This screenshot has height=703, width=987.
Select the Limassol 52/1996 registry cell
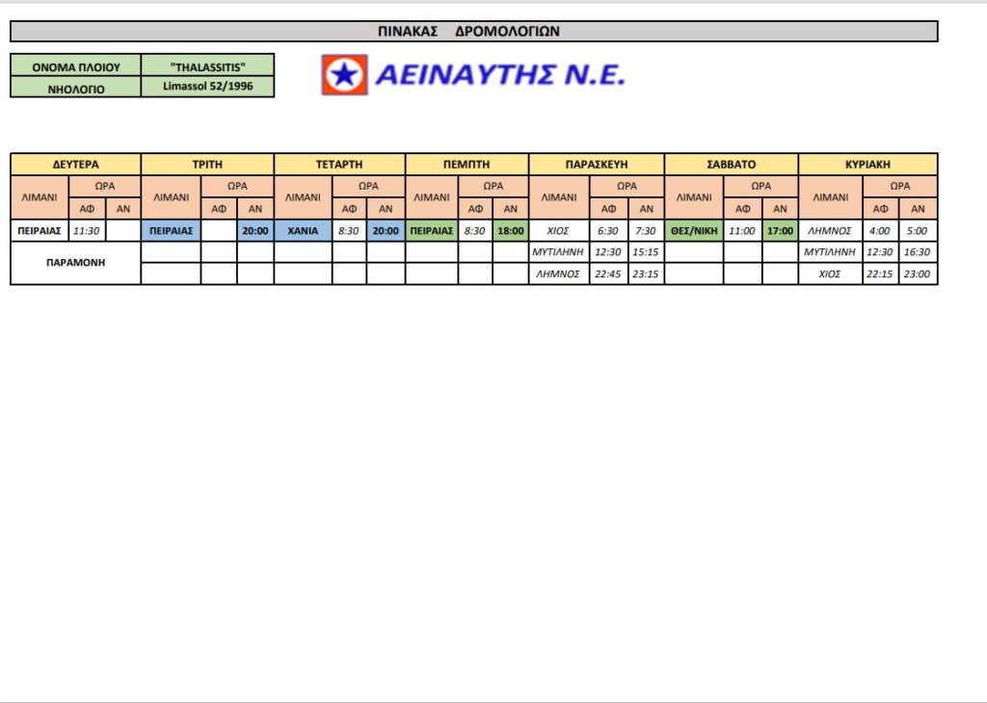click(207, 87)
